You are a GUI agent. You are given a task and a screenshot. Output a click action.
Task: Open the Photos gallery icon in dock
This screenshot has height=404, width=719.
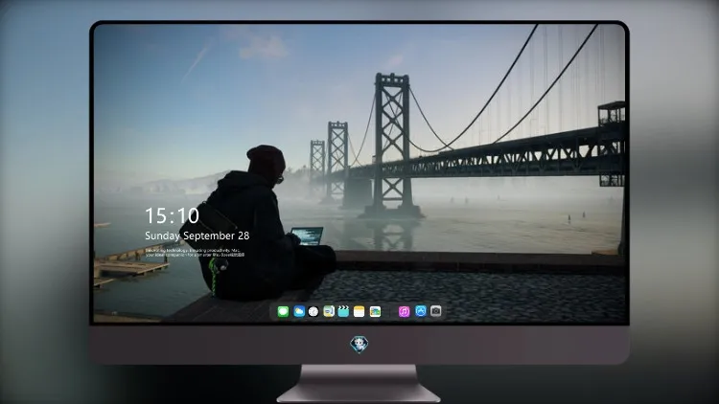click(x=375, y=311)
